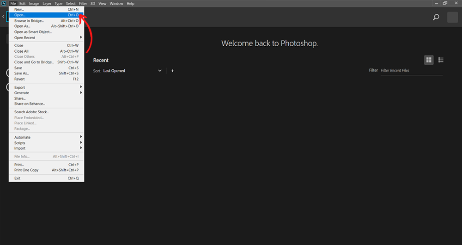462x245 pixels.
Task: Click the user account avatar square
Action: coord(452,17)
